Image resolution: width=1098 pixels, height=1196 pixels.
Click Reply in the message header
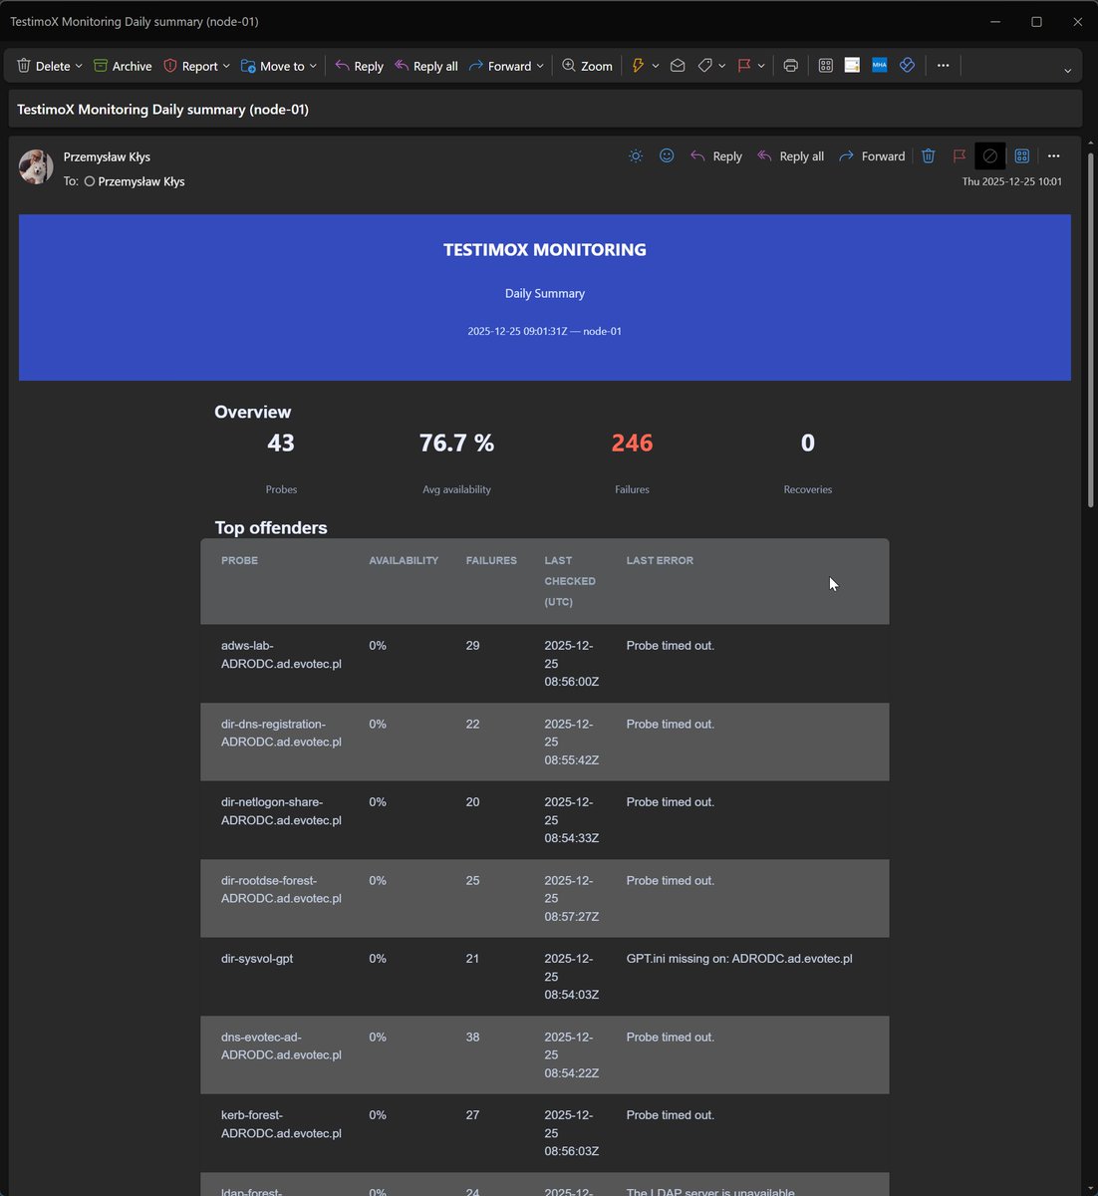coord(716,156)
